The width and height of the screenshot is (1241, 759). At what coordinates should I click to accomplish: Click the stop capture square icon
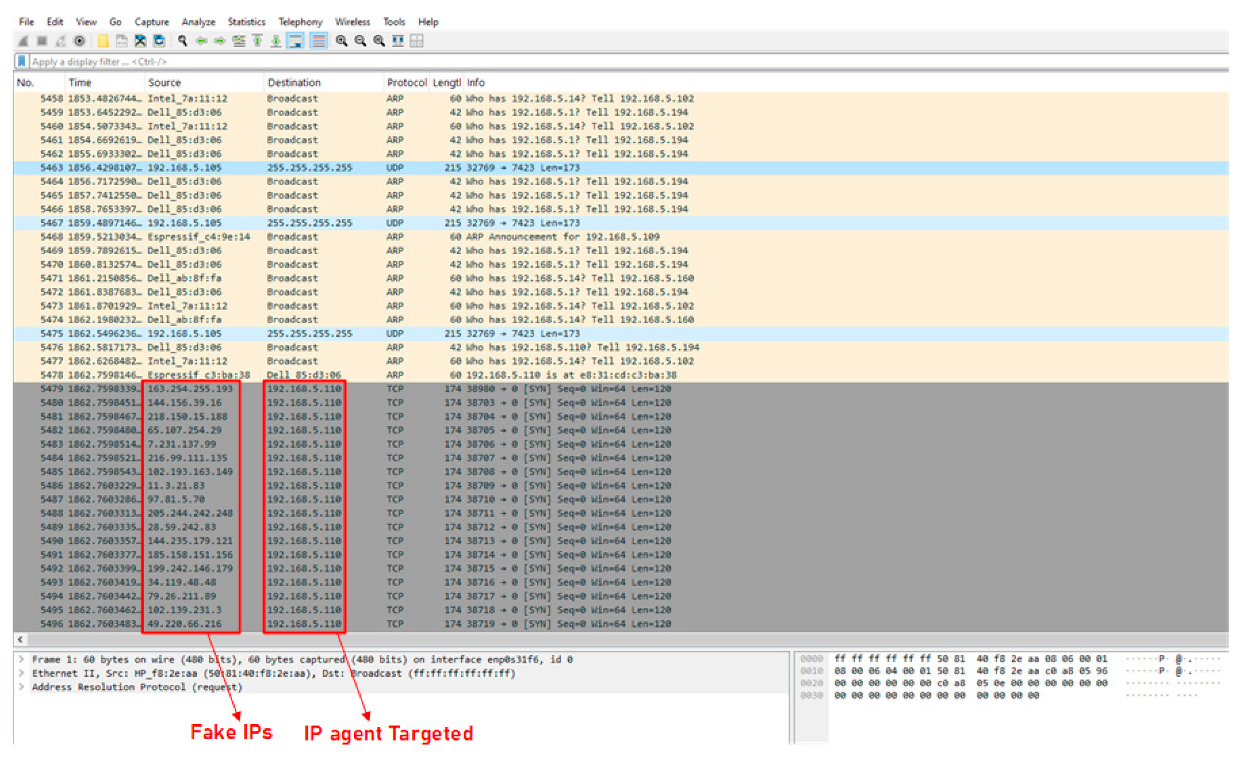click(x=42, y=41)
